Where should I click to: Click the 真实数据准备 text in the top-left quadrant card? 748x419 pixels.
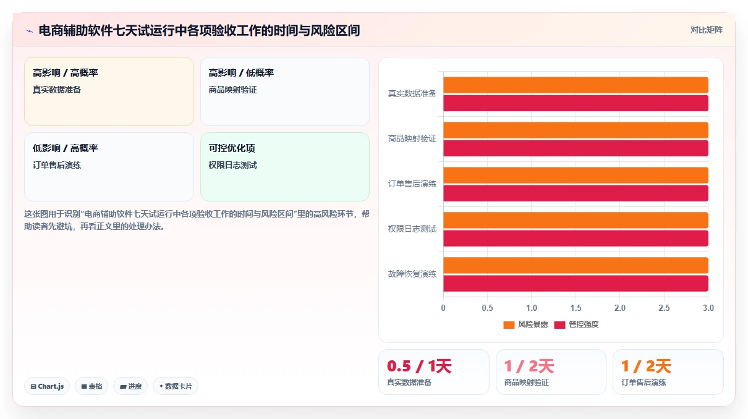coord(57,90)
